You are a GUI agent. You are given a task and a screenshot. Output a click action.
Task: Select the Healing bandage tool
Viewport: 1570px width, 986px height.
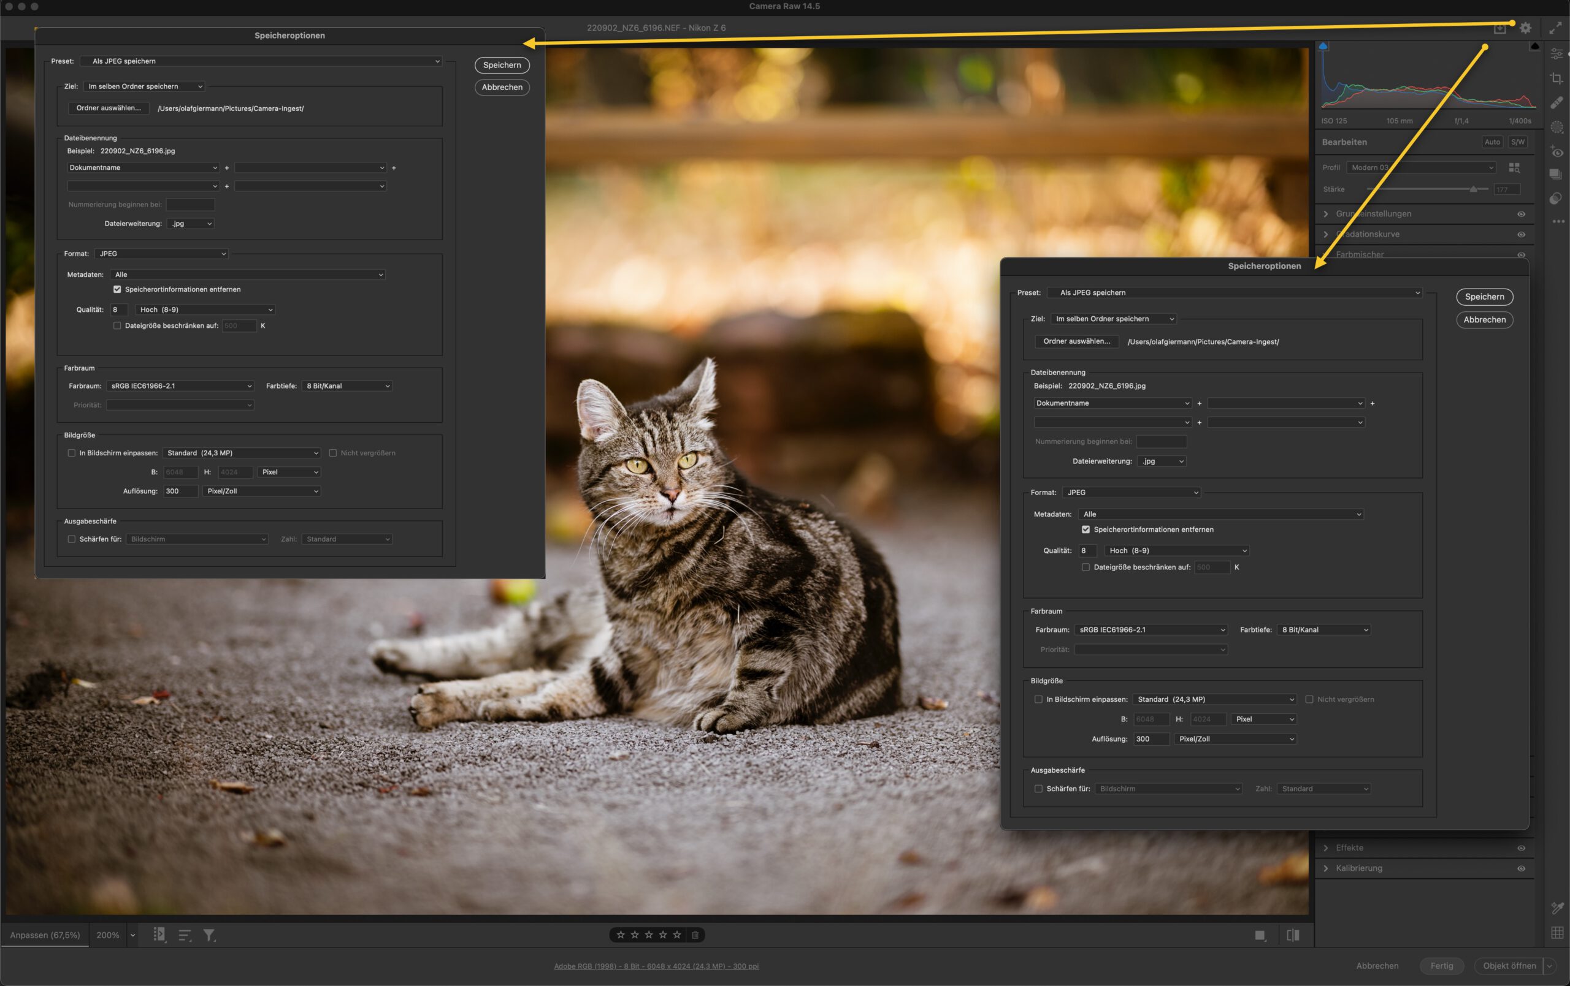tap(1557, 102)
